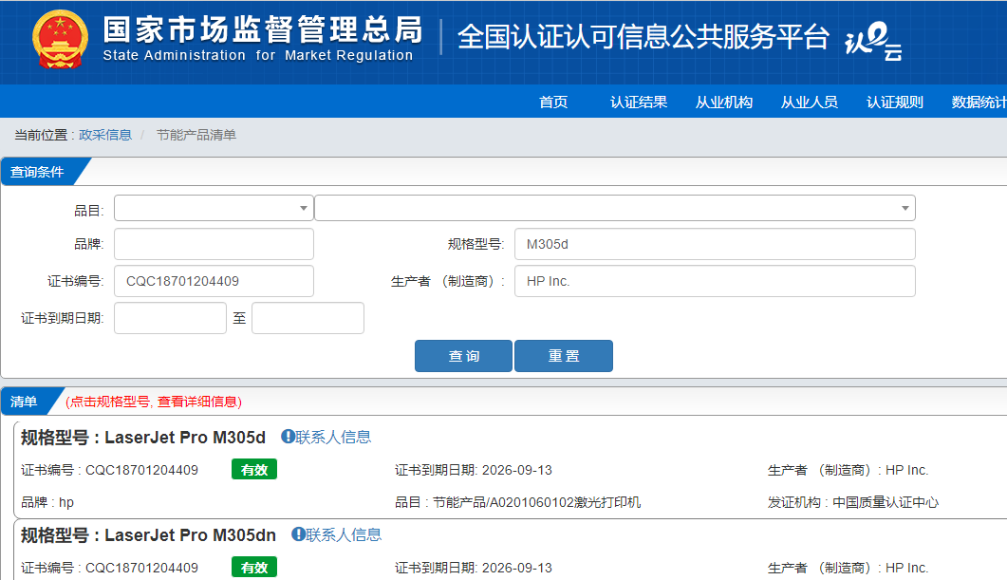Click the 生产者 field containing HP Inc.

click(x=714, y=281)
